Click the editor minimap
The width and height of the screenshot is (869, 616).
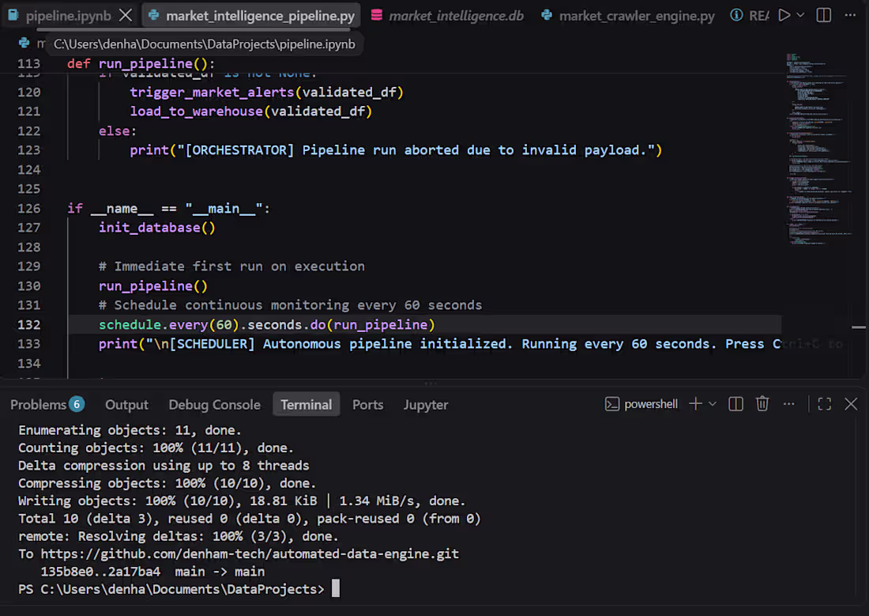(818, 149)
